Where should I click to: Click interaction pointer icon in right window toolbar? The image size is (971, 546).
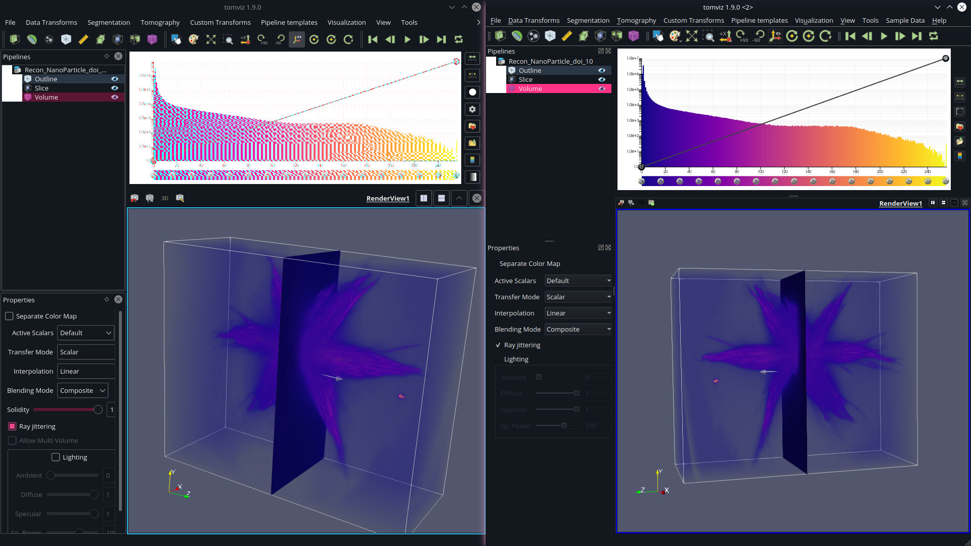pos(658,36)
